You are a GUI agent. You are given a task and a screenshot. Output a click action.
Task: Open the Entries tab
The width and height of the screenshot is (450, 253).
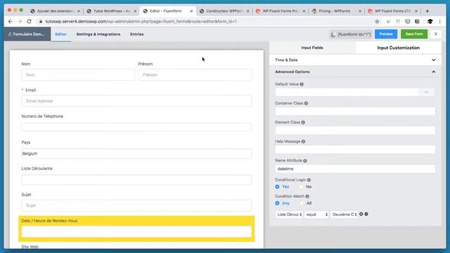pos(137,34)
